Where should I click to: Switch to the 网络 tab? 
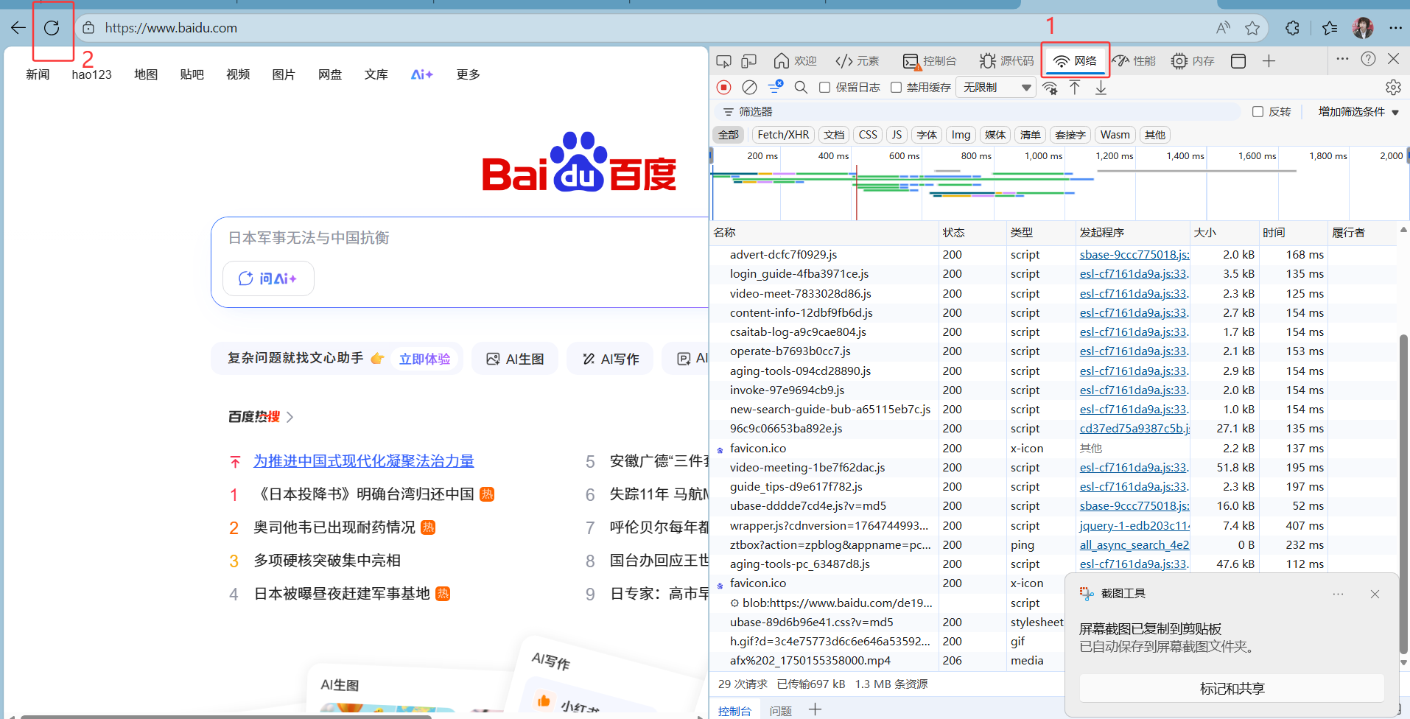click(x=1076, y=61)
